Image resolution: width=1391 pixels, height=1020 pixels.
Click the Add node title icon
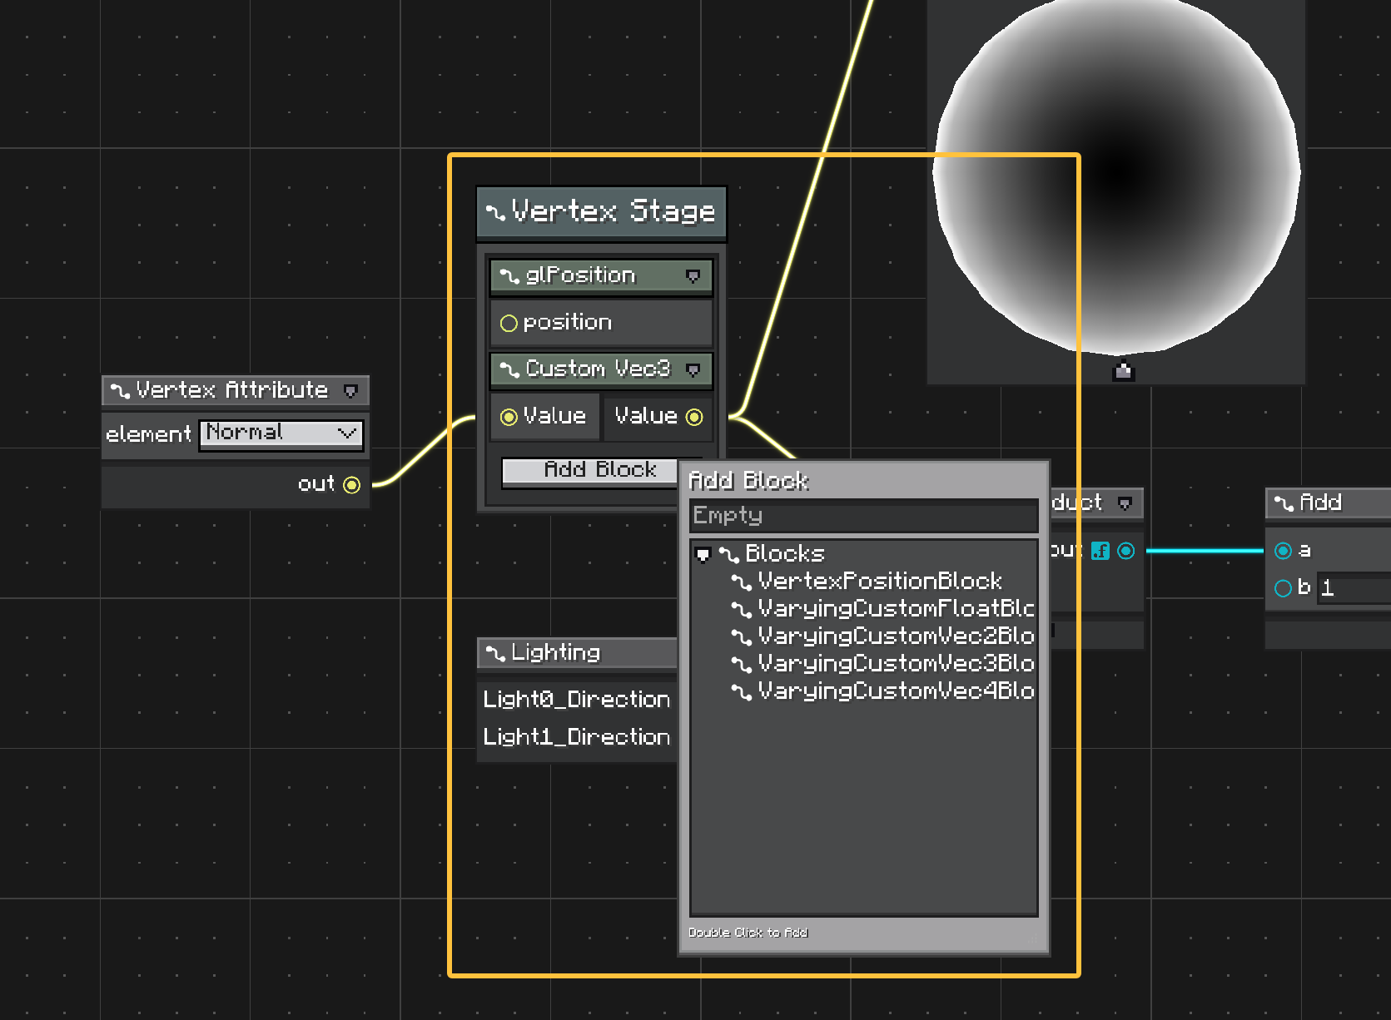pos(1284,503)
